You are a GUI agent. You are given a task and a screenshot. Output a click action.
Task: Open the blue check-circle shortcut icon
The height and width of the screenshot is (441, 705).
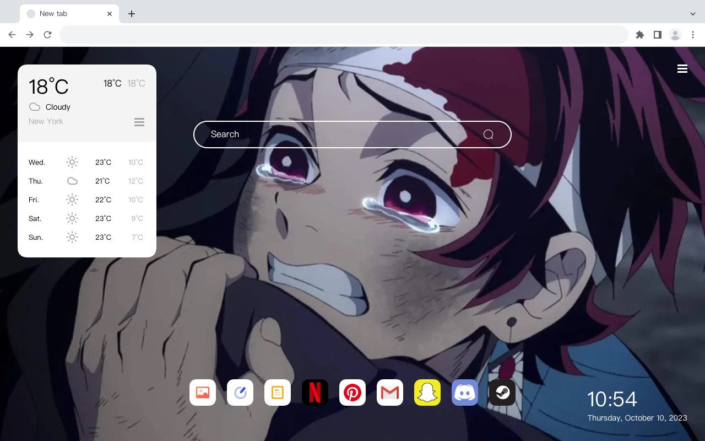pyautogui.click(x=240, y=392)
